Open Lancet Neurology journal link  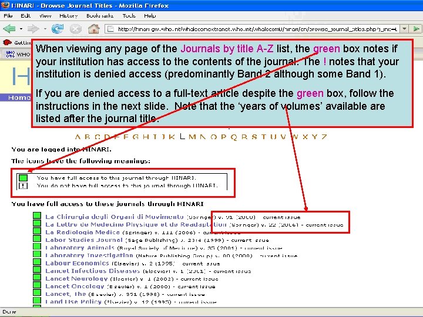[x=76, y=279]
